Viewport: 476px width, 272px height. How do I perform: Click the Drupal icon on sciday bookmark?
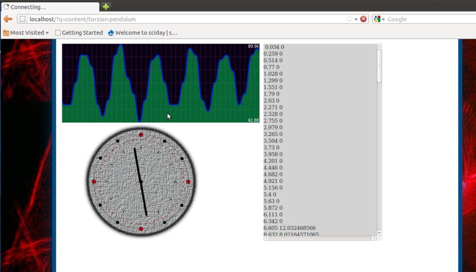click(111, 33)
